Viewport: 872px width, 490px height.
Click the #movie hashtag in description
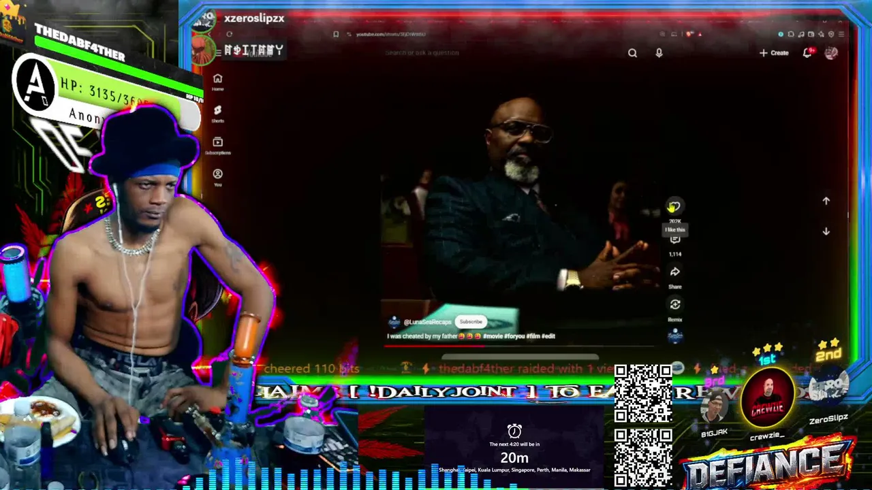(494, 336)
